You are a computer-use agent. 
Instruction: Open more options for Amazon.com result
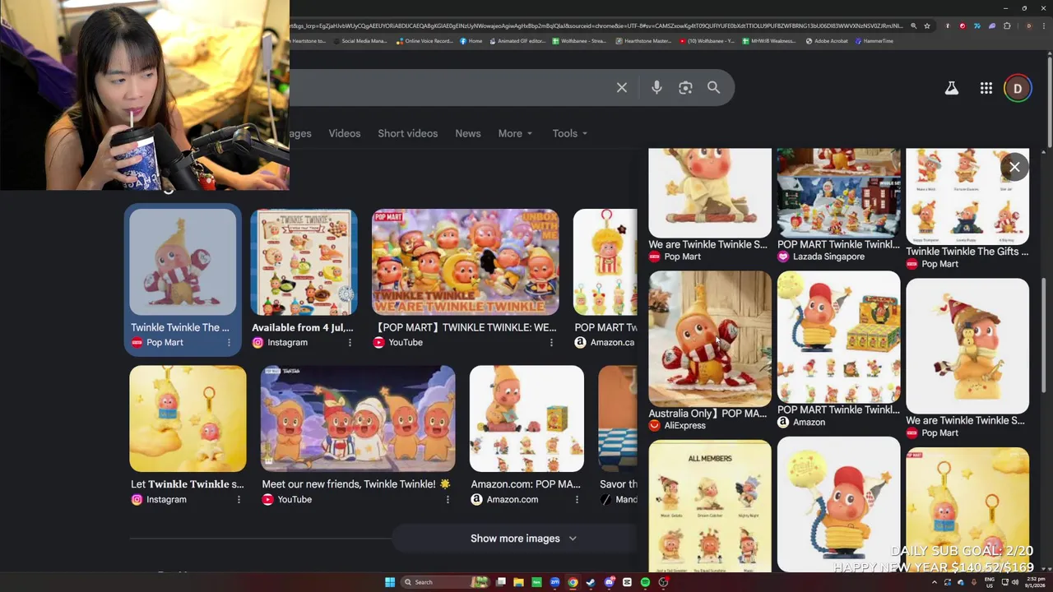[x=577, y=499]
